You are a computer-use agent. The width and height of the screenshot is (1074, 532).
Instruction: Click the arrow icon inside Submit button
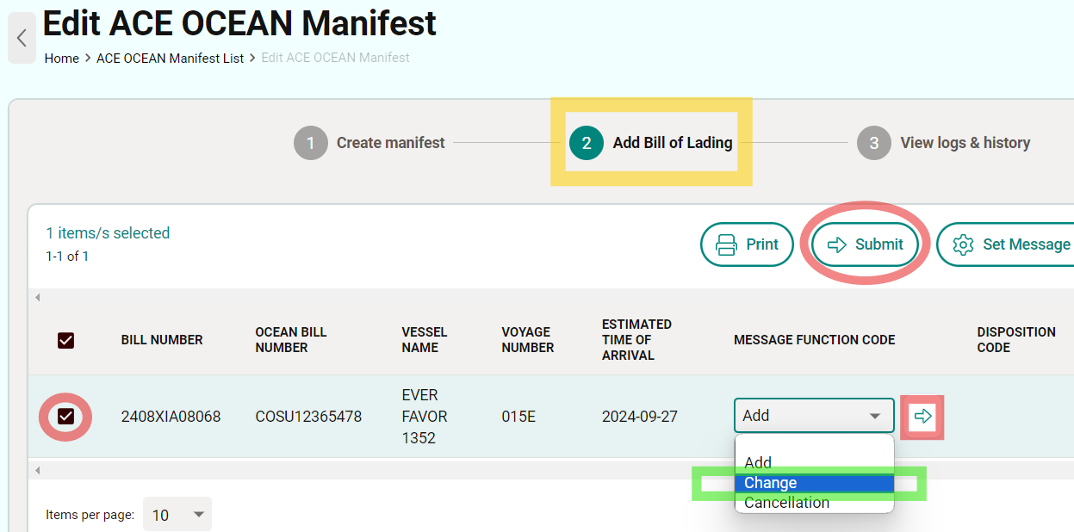coord(836,244)
